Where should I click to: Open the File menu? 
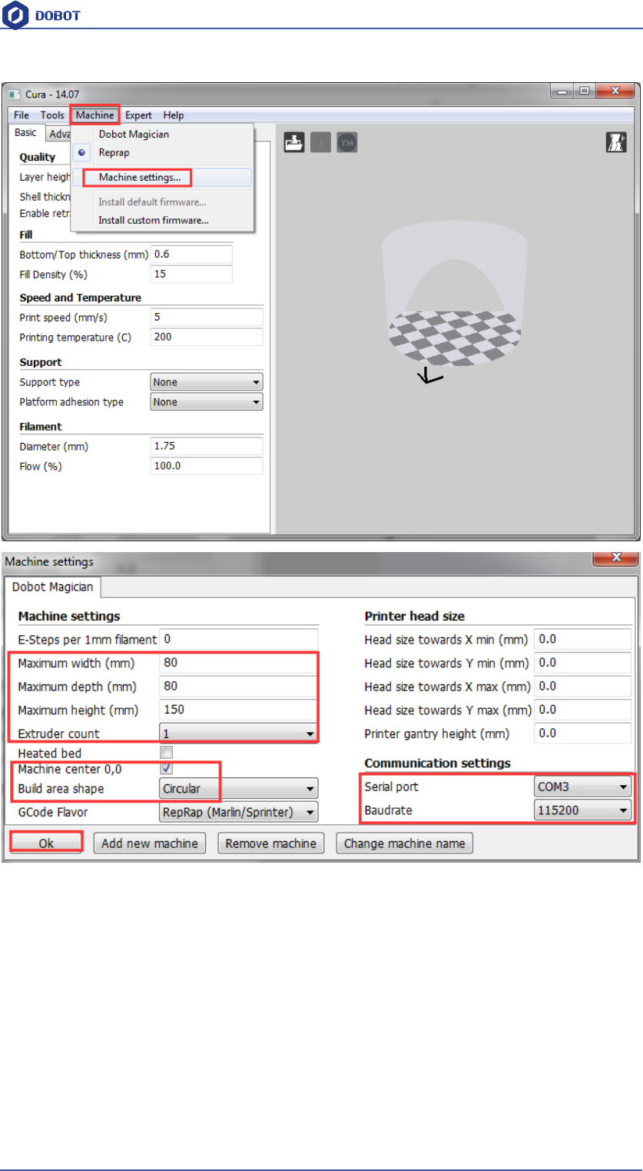click(22, 115)
